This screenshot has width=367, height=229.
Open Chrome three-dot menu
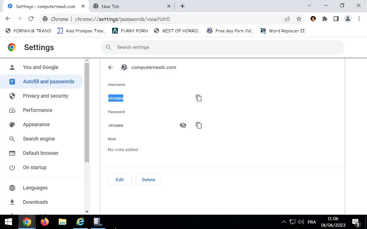tap(359, 19)
